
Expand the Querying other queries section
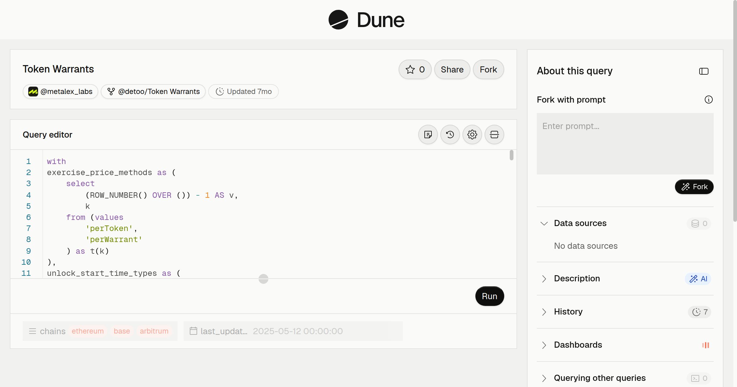[x=544, y=378]
